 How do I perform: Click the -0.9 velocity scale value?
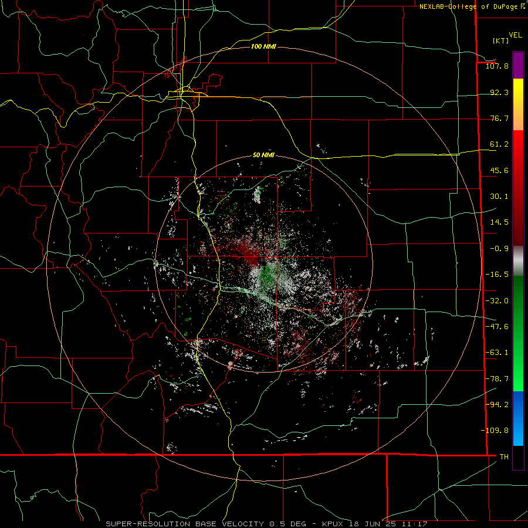(x=499, y=249)
